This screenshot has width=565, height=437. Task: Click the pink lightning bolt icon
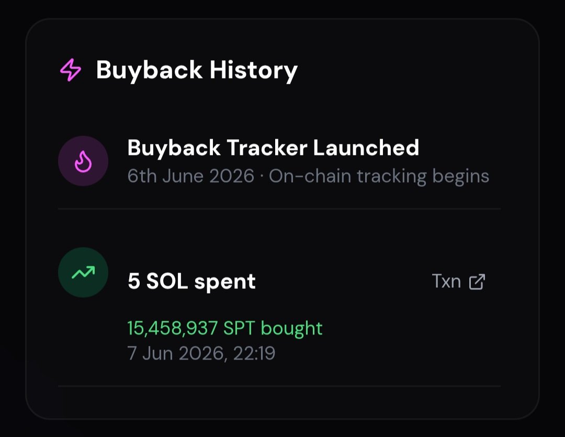pos(71,70)
